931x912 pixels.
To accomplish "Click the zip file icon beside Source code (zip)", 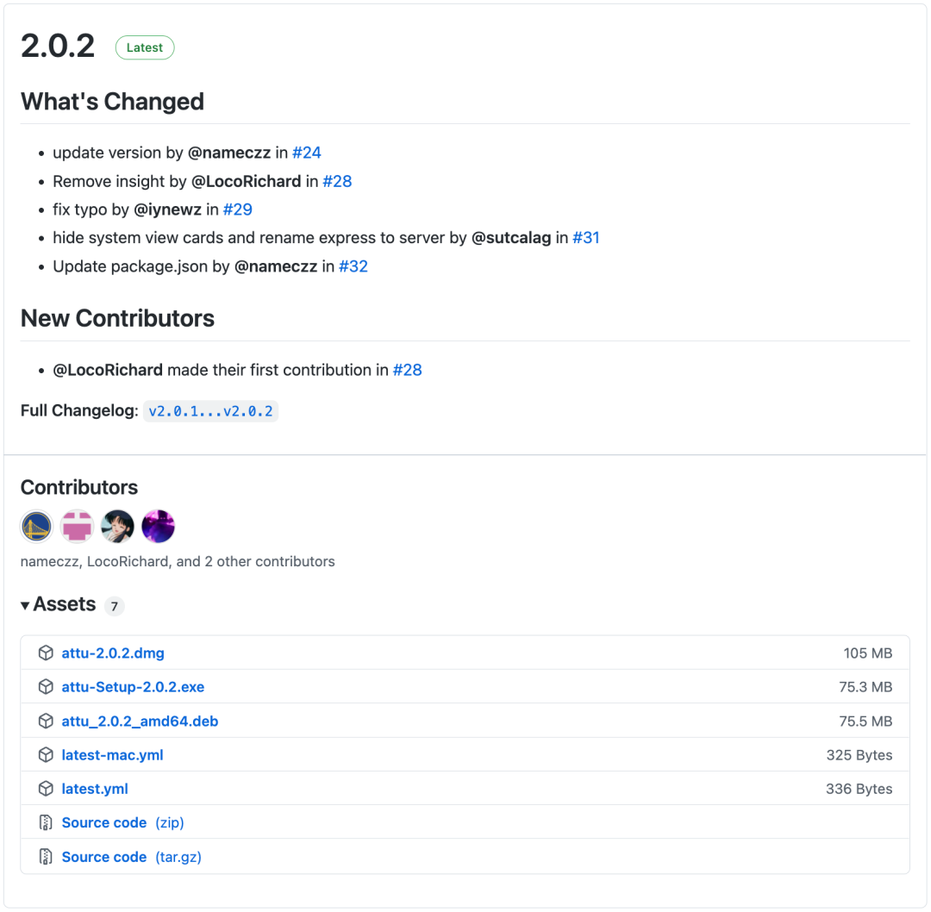I will click(46, 823).
